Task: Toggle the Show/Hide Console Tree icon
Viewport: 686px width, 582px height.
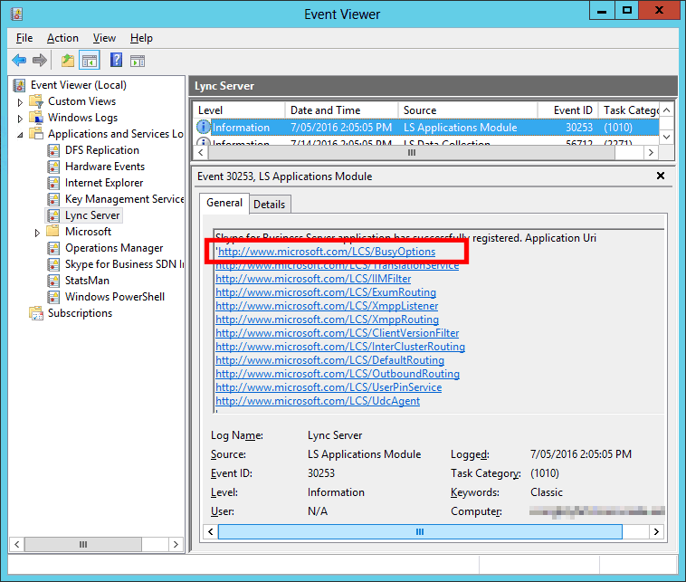Action: [90, 61]
